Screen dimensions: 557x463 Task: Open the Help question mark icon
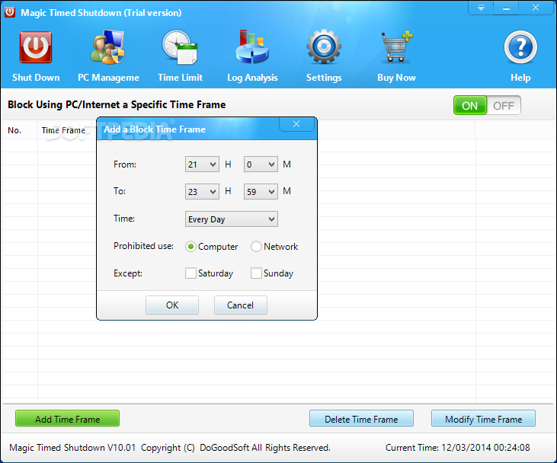click(520, 47)
